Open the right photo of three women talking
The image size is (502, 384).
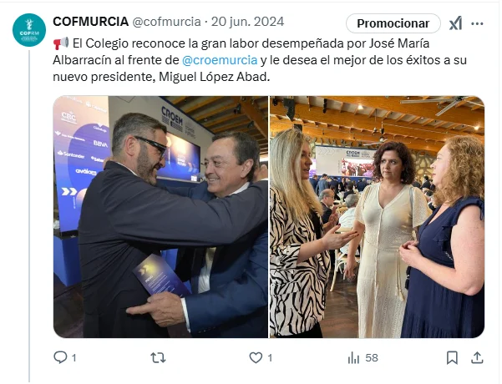pos(378,217)
